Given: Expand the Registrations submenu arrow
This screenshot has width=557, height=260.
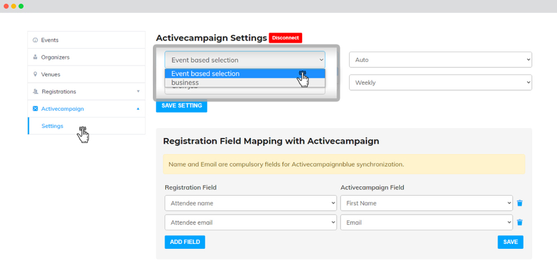Looking at the screenshot, I should tap(138, 92).
